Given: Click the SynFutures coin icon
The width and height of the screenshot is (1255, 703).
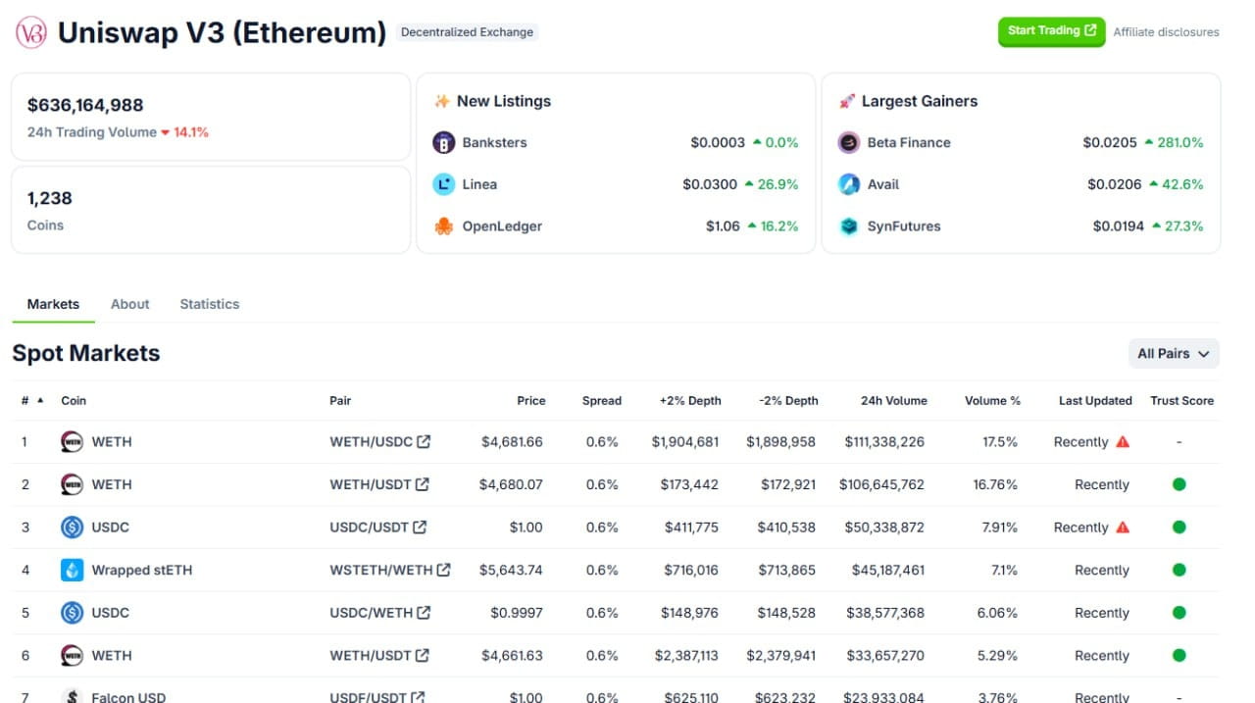Looking at the screenshot, I should pos(849,226).
